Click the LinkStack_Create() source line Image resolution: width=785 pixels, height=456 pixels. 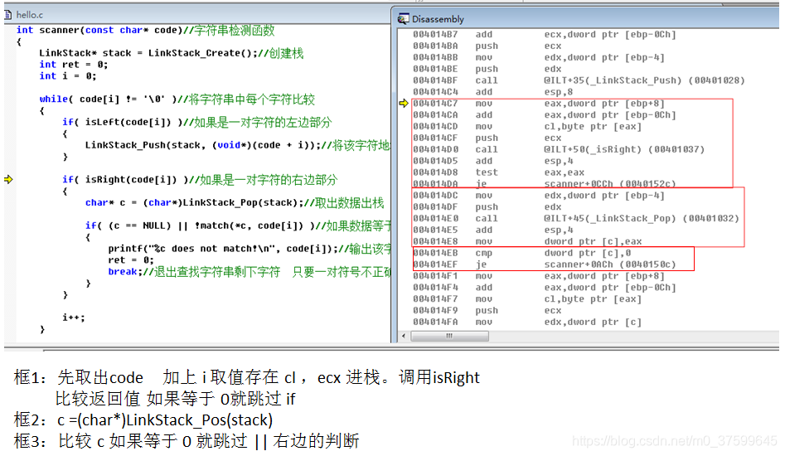click(172, 53)
